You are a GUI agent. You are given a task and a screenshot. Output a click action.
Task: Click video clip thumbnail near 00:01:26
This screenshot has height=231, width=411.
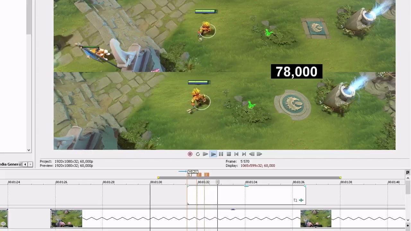click(66, 218)
